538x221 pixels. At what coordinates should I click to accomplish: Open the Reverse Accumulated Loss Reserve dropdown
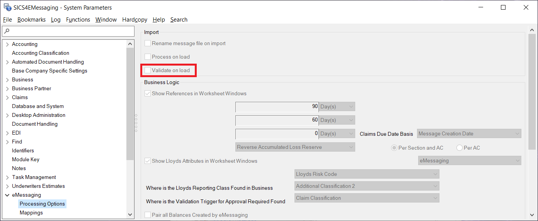pos(295,147)
